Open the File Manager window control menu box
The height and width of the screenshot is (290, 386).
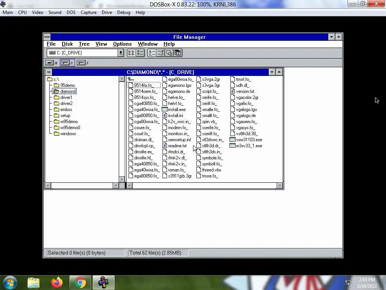point(47,37)
